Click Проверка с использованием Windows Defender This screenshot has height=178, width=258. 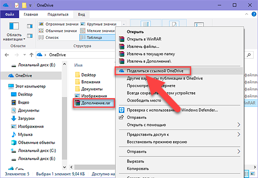pos(172,110)
